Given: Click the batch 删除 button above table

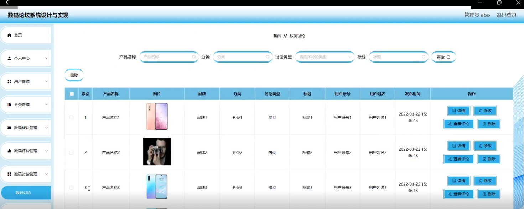Looking at the screenshot, I should [74, 75].
